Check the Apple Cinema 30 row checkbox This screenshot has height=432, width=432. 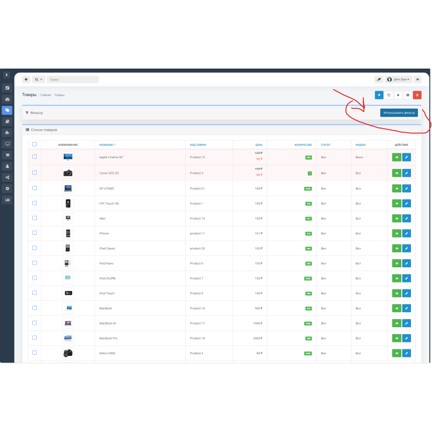coord(35,156)
